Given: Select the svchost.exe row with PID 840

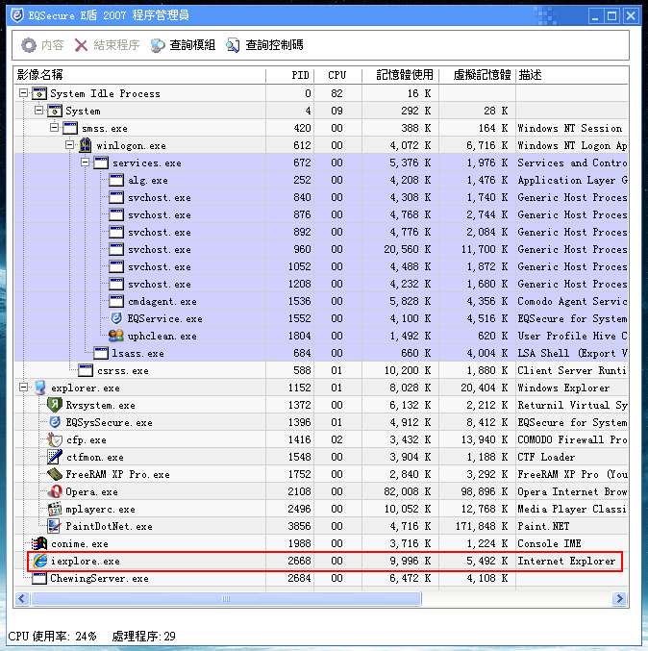Looking at the screenshot, I should (x=321, y=197).
